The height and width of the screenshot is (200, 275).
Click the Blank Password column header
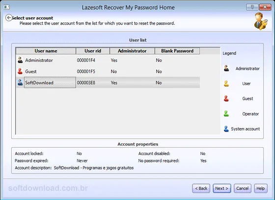tap(177, 51)
